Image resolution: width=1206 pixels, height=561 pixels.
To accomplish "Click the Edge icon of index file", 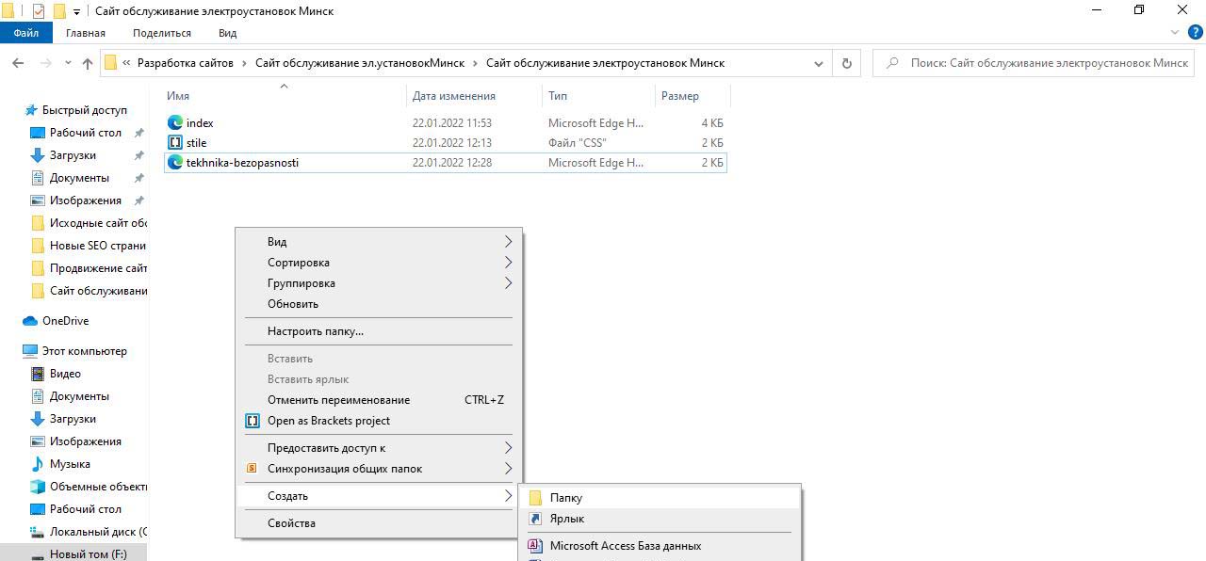I will (174, 122).
